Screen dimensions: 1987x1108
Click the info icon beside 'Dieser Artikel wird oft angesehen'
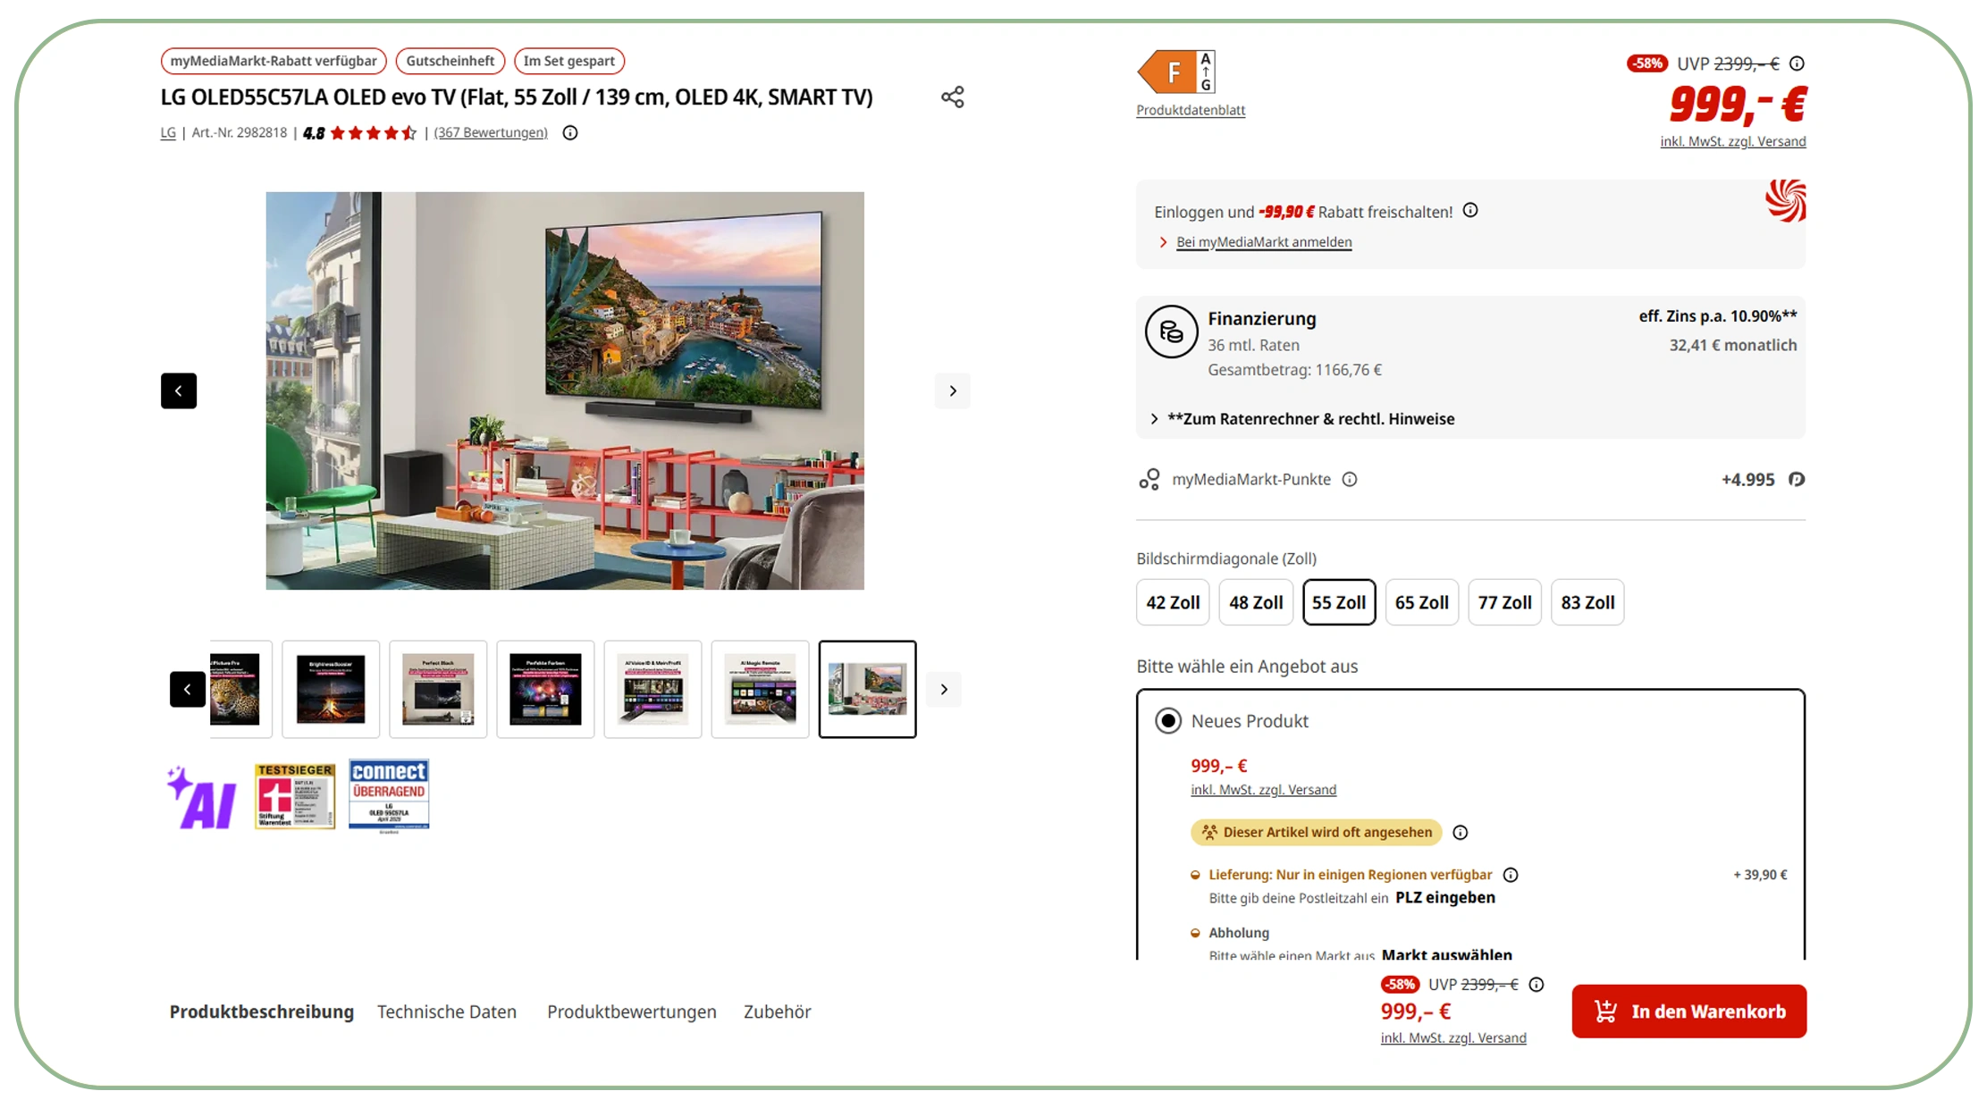pos(1461,833)
